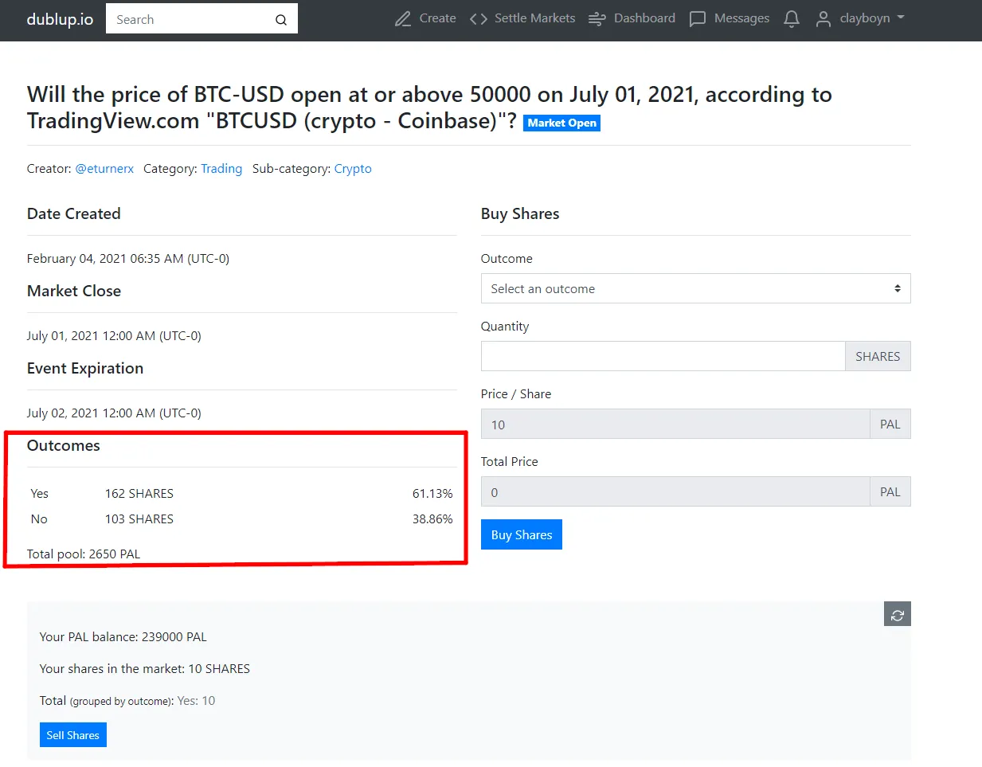Click the Create pencil icon
The width and height of the screenshot is (982, 767).
pyautogui.click(x=403, y=19)
